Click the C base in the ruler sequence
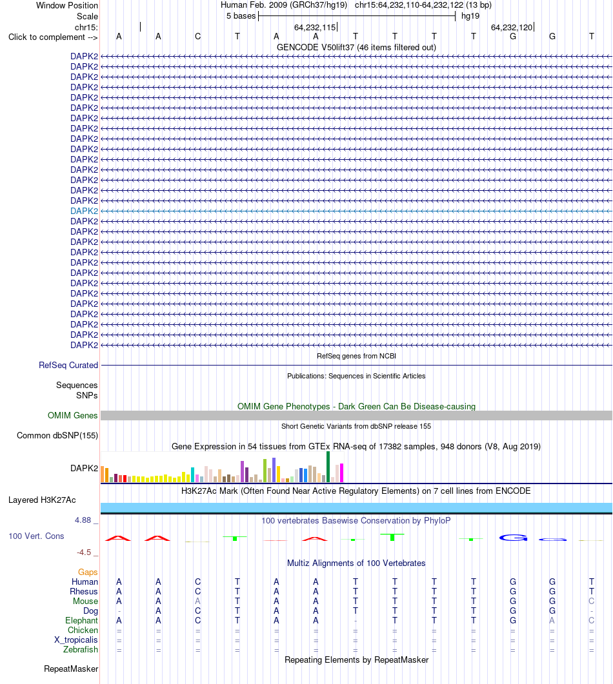The width and height of the screenshot is (613, 684). pos(198,37)
